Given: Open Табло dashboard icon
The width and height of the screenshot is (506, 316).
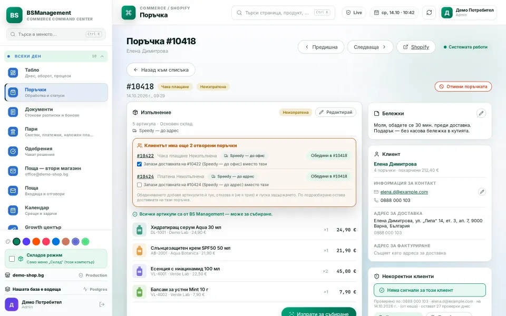Looking at the screenshot, I should [x=13, y=73].
